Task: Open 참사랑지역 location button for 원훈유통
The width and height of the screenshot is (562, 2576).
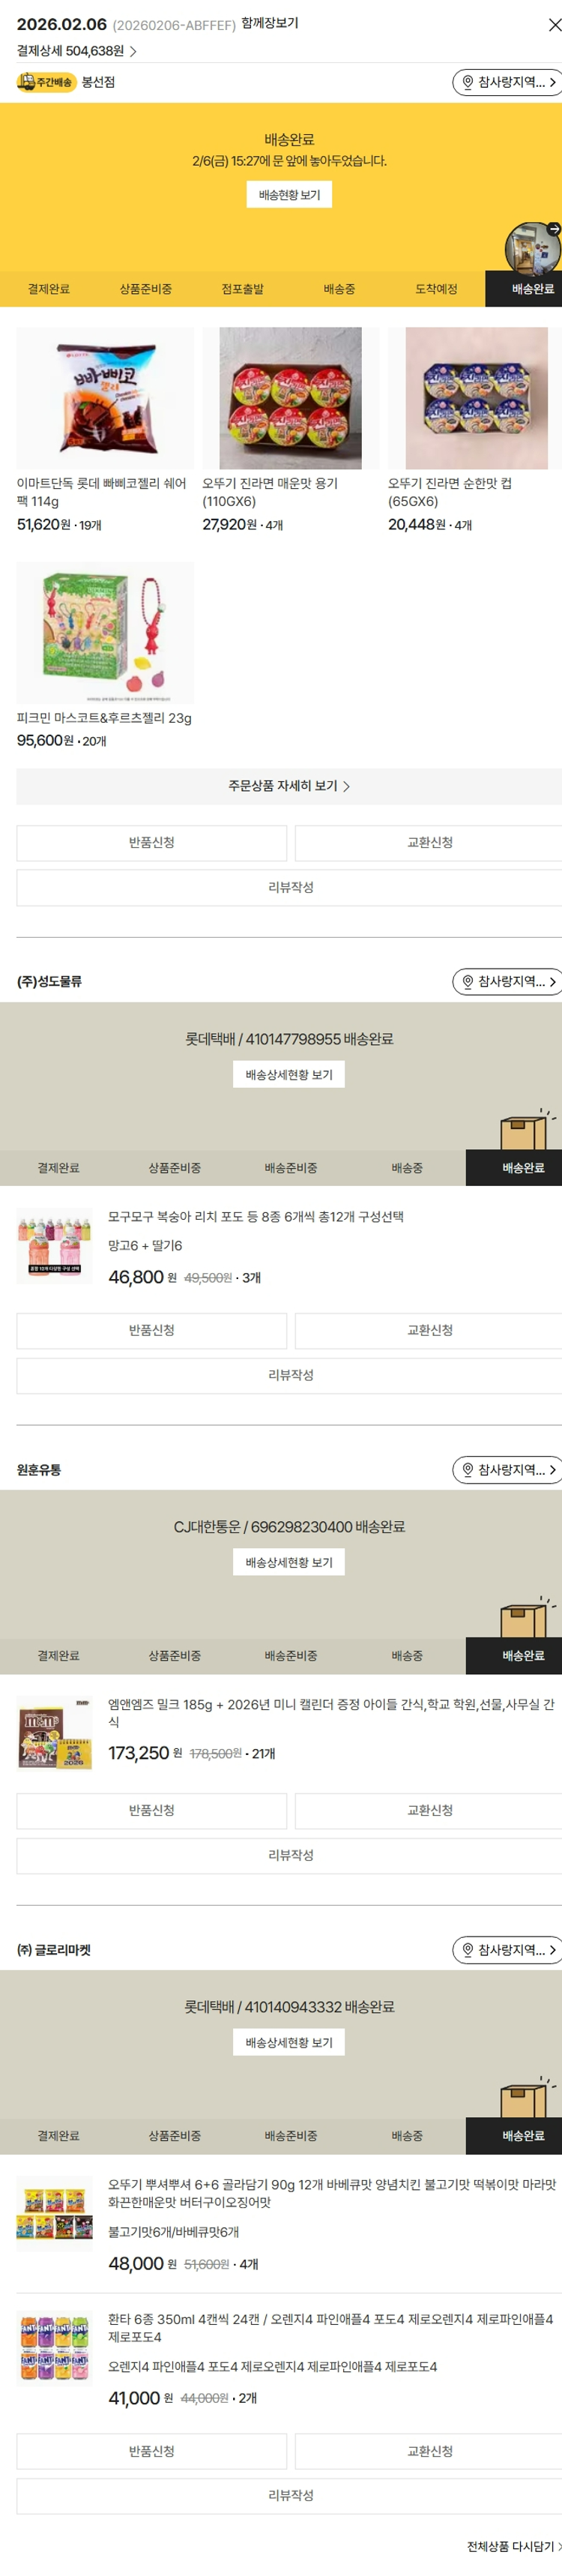Action: [x=507, y=1469]
